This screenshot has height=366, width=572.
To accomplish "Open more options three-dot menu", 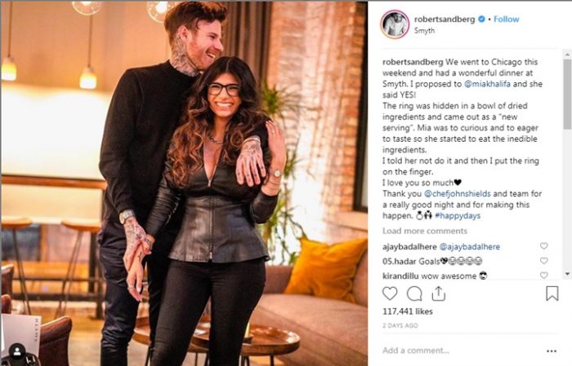I will point(552,351).
